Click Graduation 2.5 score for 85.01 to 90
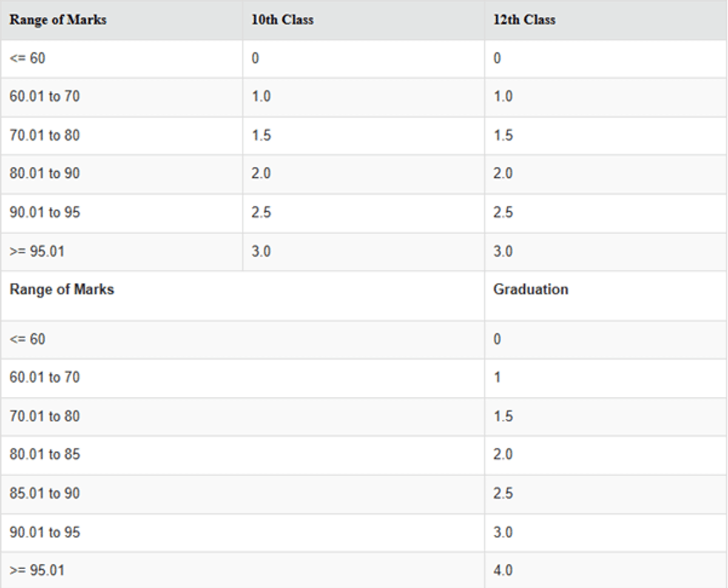Image resolution: width=728 pixels, height=588 pixels. click(503, 493)
